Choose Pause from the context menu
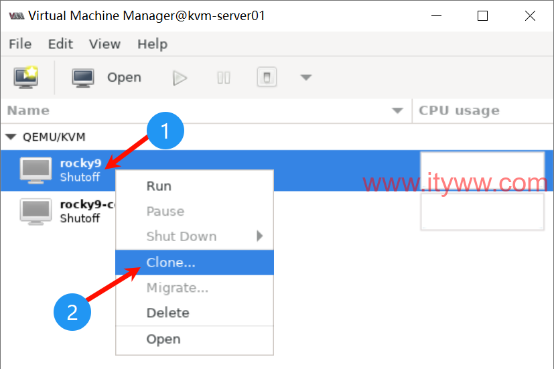This screenshot has width=554, height=369. click(x=194, y=211)
